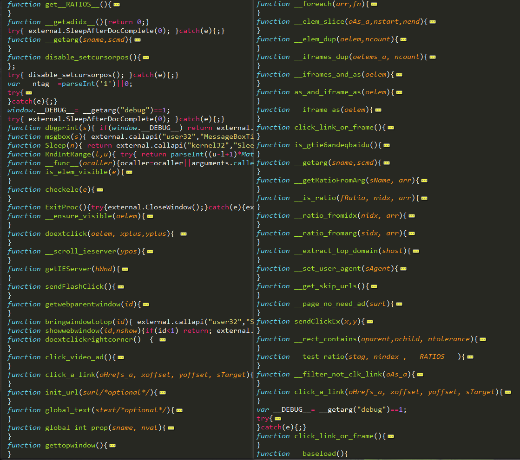This screenshot has width=520, height=460.
Task: Unfold the doextclick function code
Action: [x=184, y=234]
